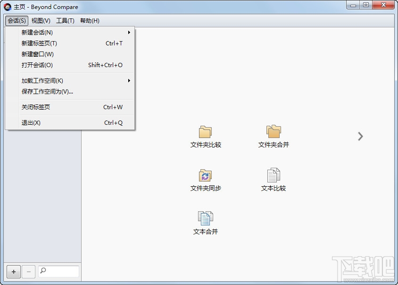Close the Beyond Compare window
398x285 pixels.
coord(383,5)
